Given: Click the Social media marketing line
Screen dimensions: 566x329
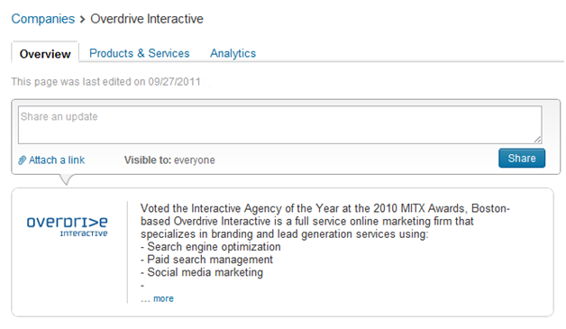Looking at the screenshot, I should tap(202, 272).
